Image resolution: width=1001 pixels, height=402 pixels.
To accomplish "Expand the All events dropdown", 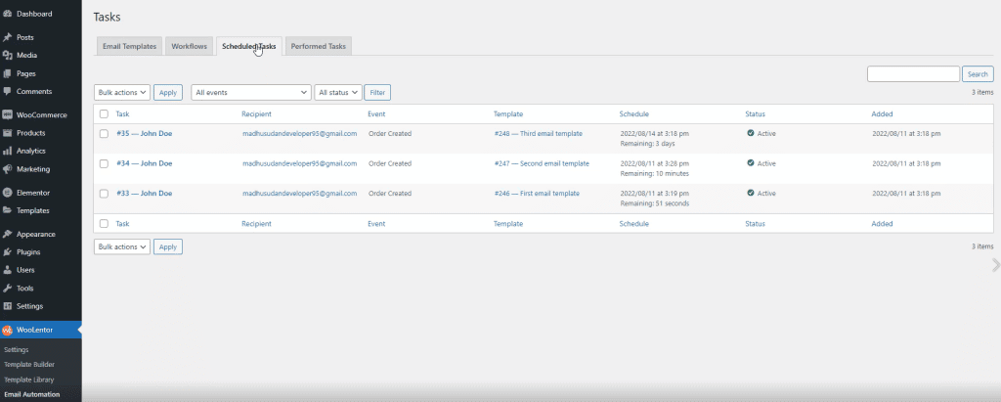I will click(x=250, y=92).
